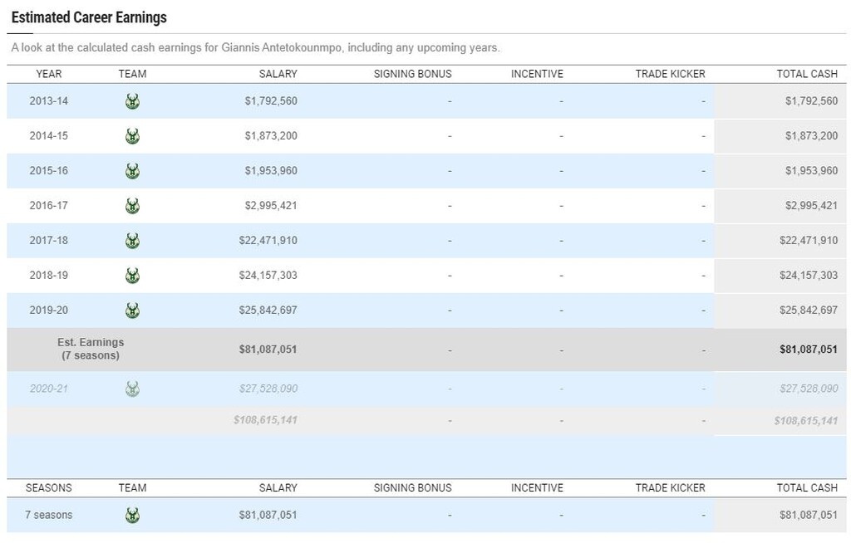
Task: Select the 2017-18 salary value $22,471,910
Action: tap(268, 241)
